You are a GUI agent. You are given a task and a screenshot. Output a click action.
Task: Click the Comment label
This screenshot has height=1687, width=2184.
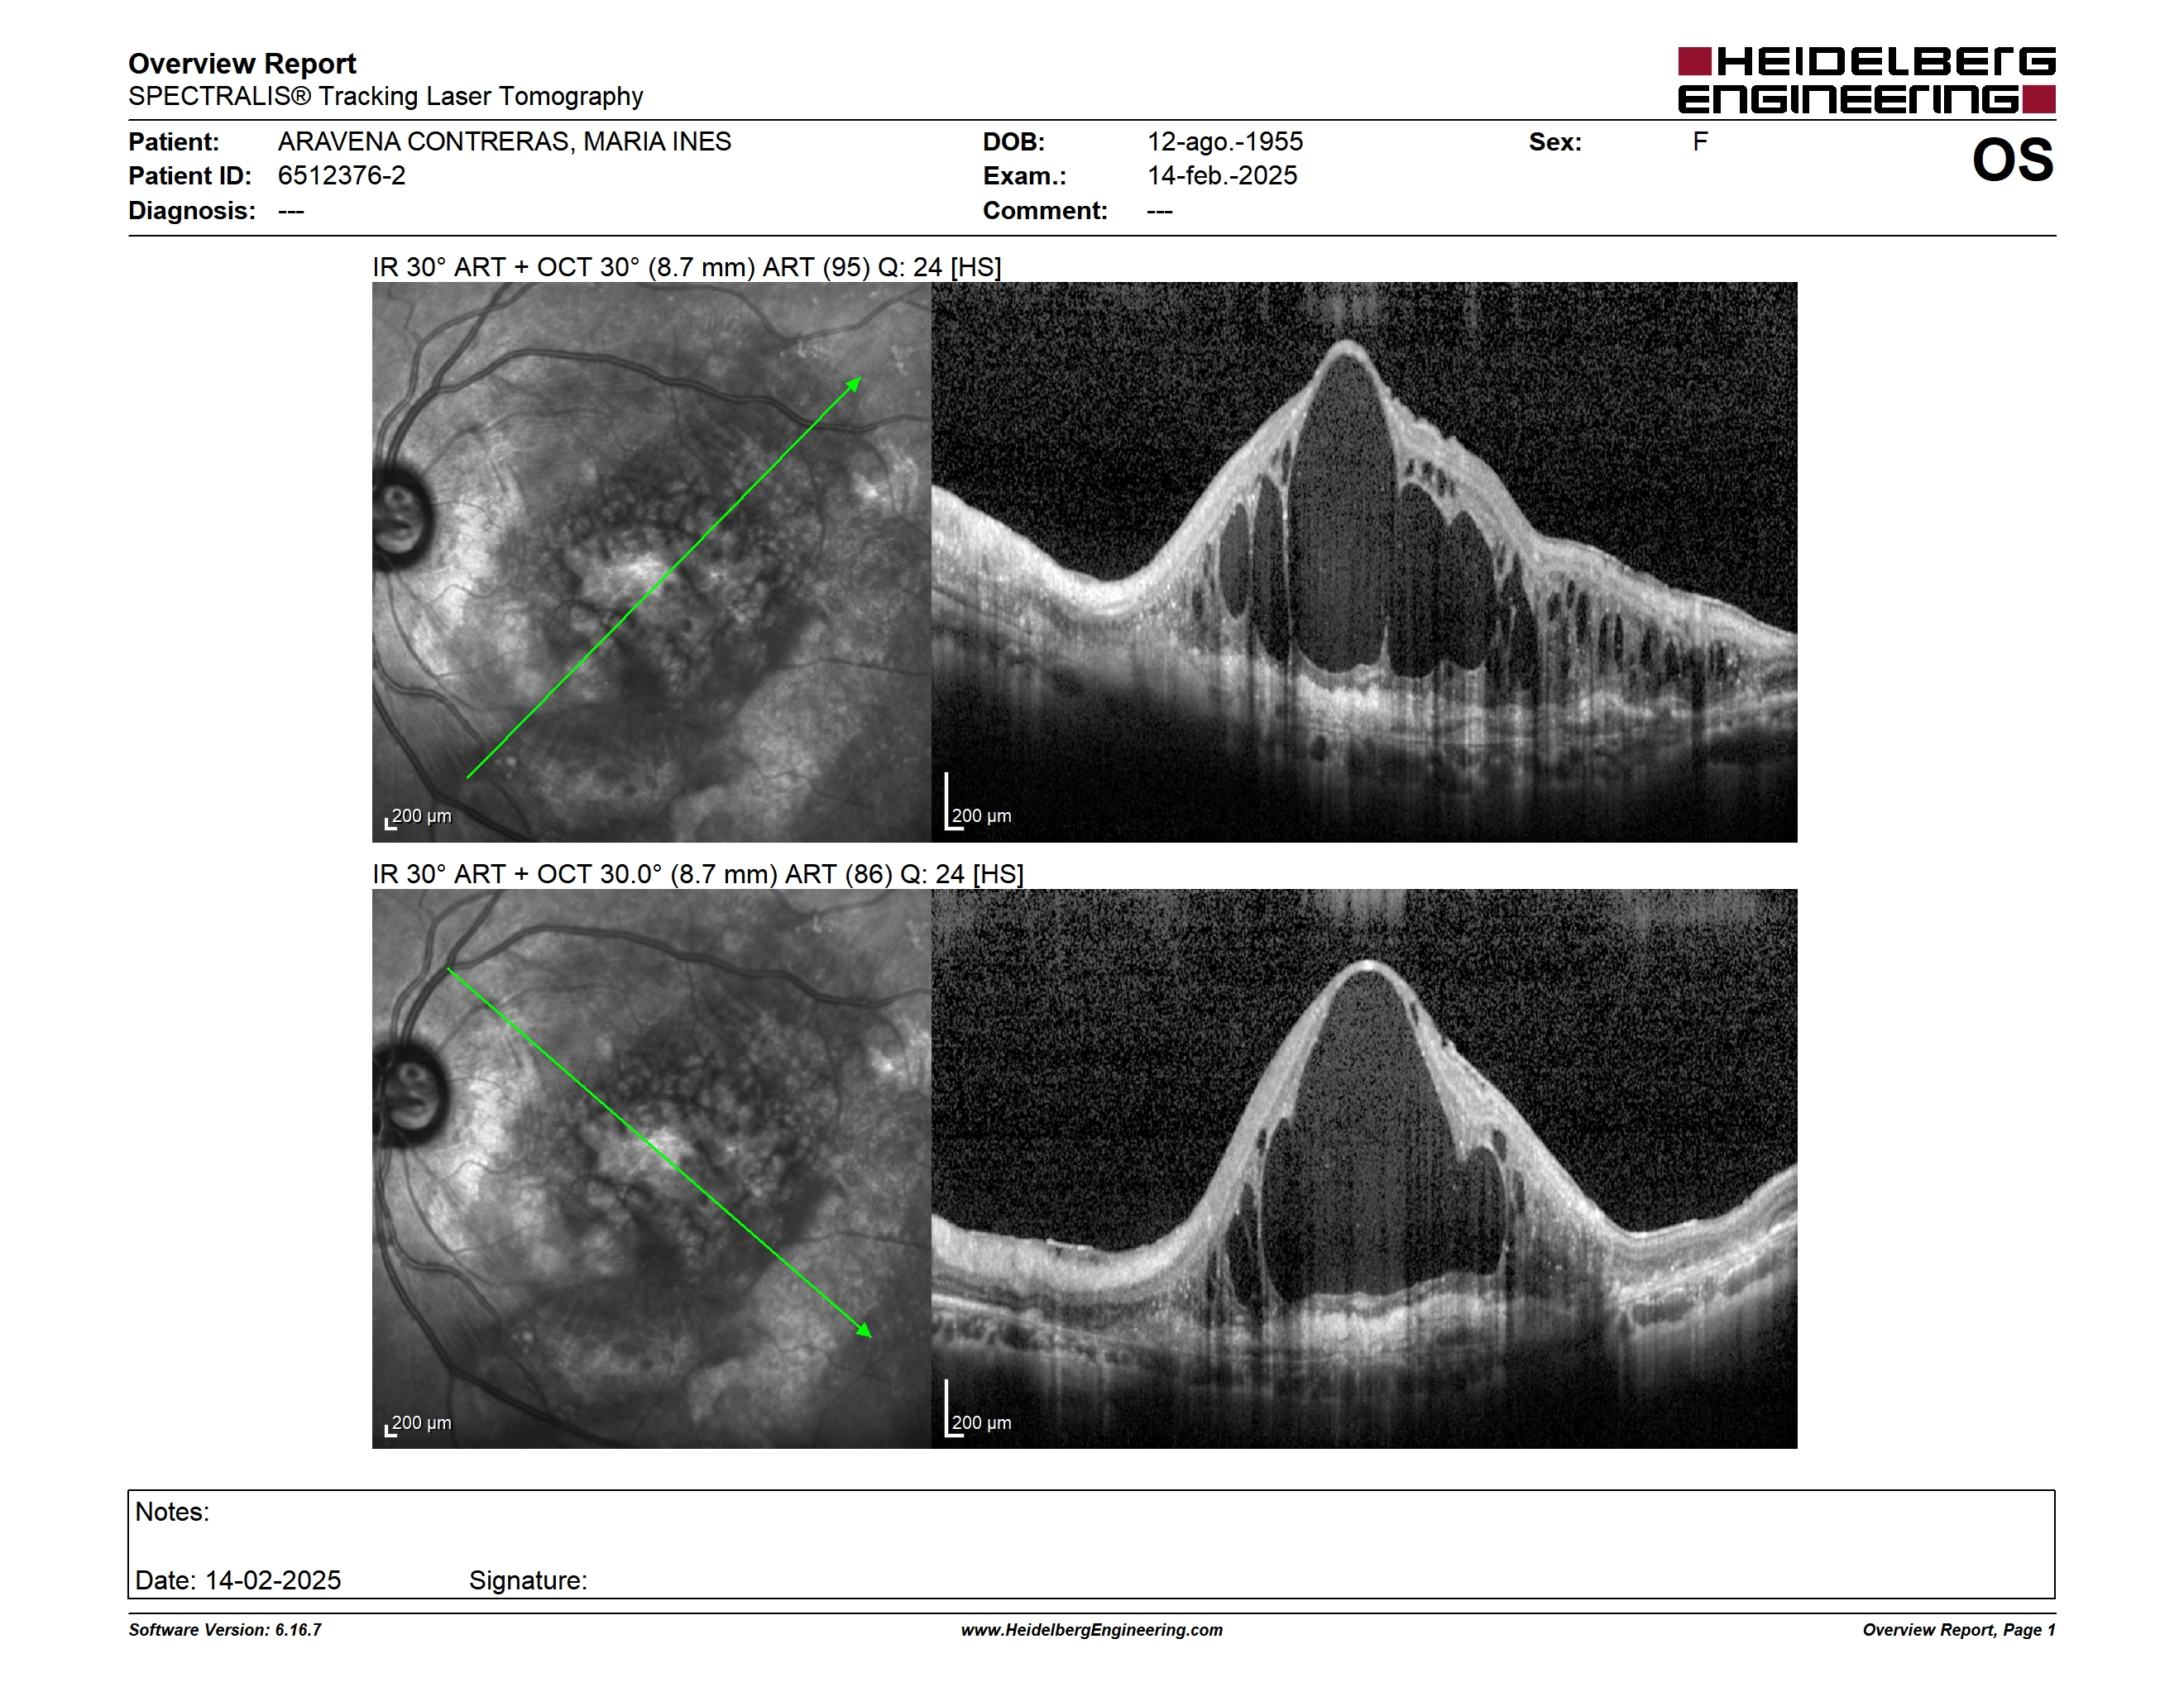coord(1045,211)
